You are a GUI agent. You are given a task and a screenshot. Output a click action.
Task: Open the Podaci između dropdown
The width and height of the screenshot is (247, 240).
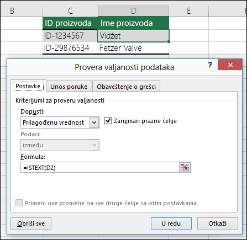(x=94, y=145)
